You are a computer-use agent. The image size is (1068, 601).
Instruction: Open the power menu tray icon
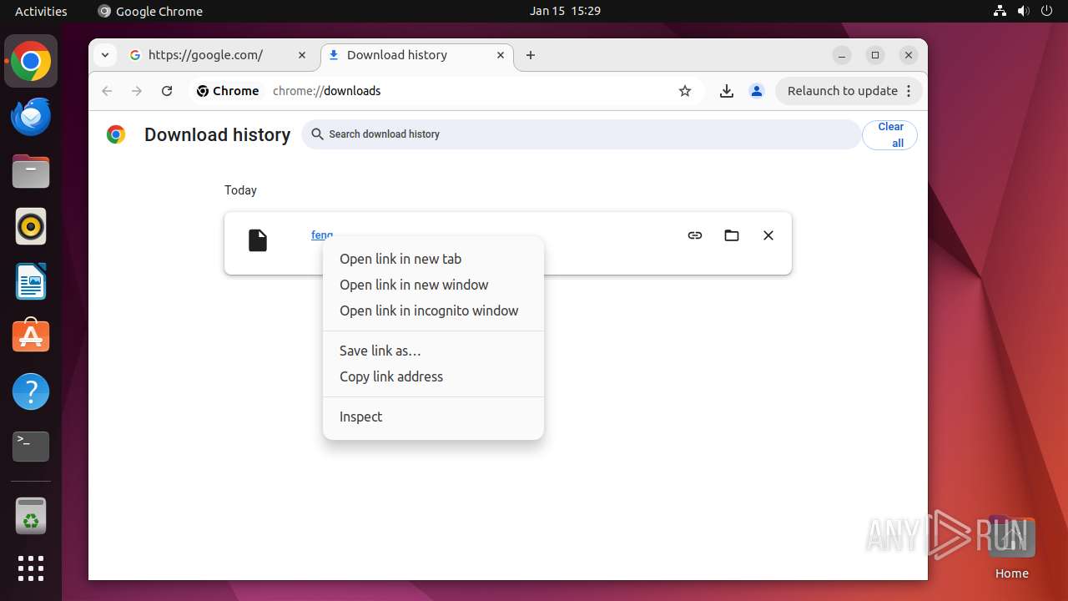click(x=1047, y=11)
